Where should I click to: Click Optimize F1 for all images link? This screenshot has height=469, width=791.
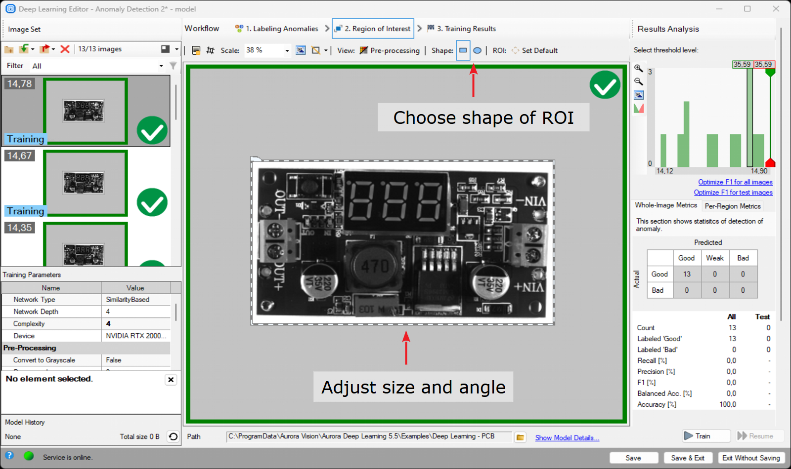coord(735,182)
